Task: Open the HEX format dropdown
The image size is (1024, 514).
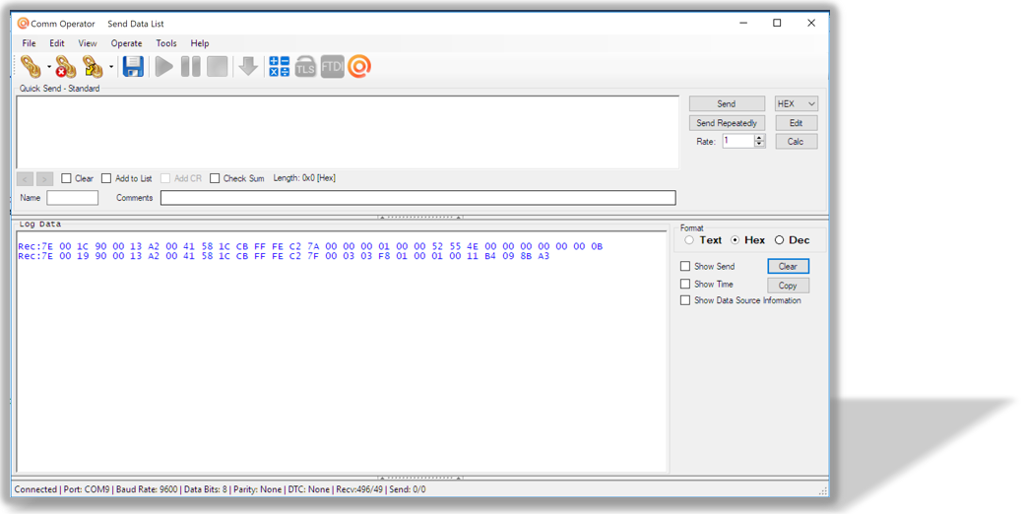Action: [x=797, y=103]
